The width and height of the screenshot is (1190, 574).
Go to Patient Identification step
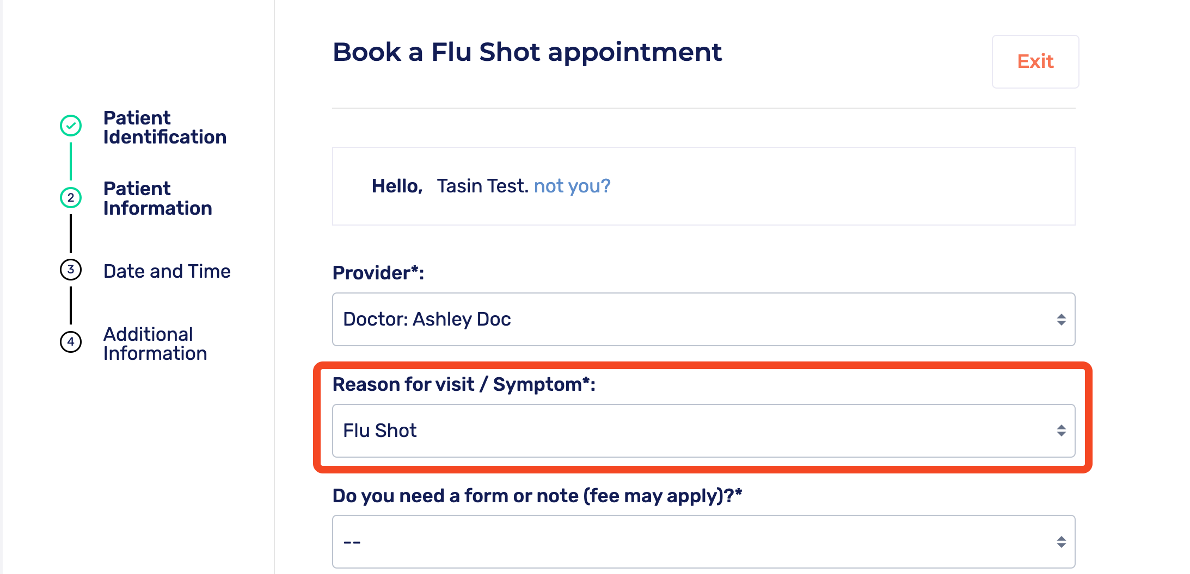(164, 128)
